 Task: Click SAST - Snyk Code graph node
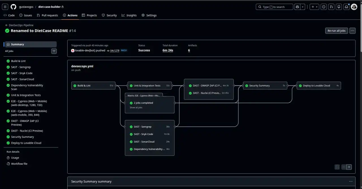tap(150, 134)
